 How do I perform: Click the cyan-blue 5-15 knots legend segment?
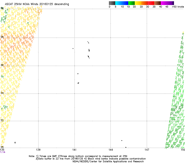[122, 3]
